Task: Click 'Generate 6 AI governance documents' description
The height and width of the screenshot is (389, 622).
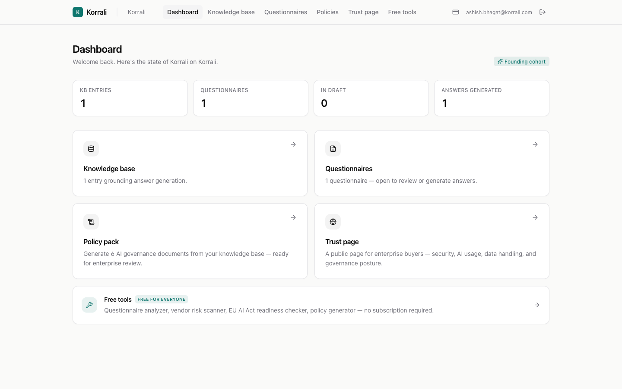Action: click(186, 258)
